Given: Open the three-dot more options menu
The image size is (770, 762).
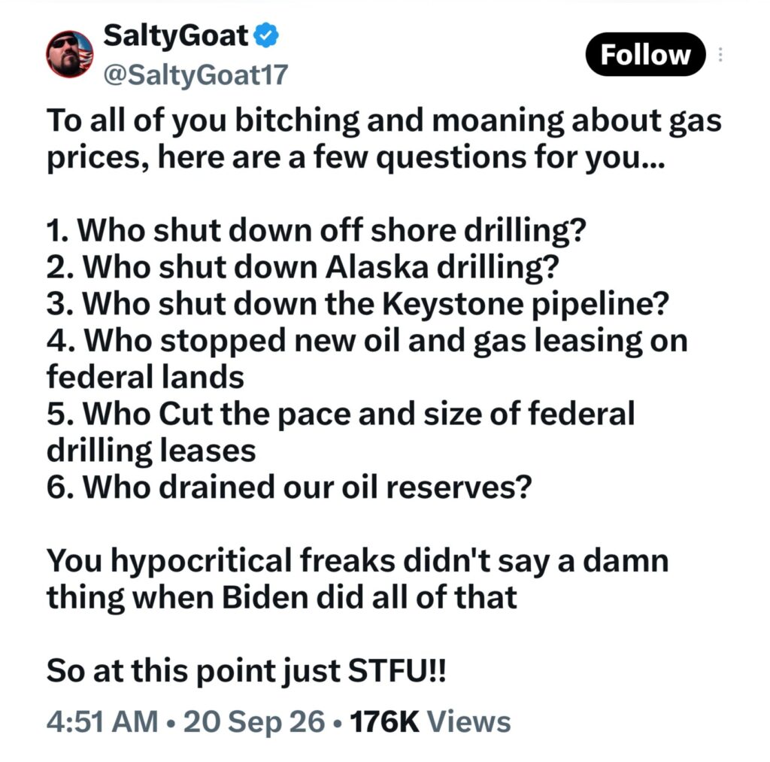Looking at the screenshot, I should click(x=720, y=54).
